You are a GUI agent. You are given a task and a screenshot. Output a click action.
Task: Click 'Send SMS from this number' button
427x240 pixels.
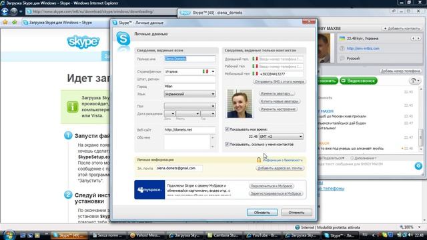pyautogui.click(x=279, y=81)
